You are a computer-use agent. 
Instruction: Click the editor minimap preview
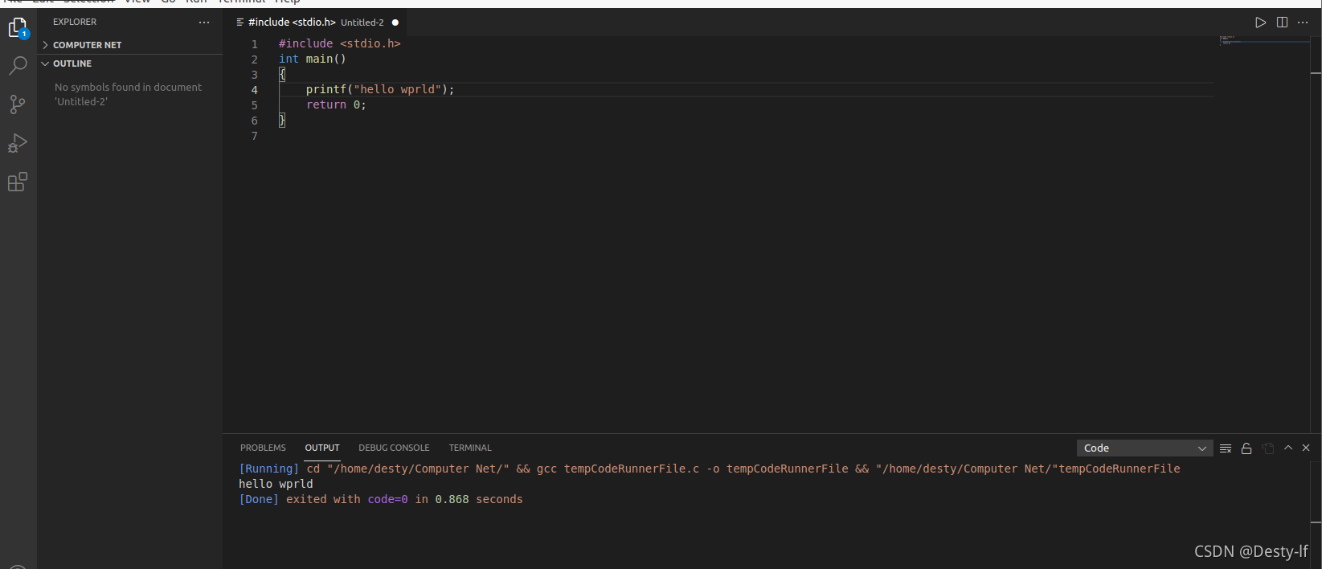[1263, 40]
